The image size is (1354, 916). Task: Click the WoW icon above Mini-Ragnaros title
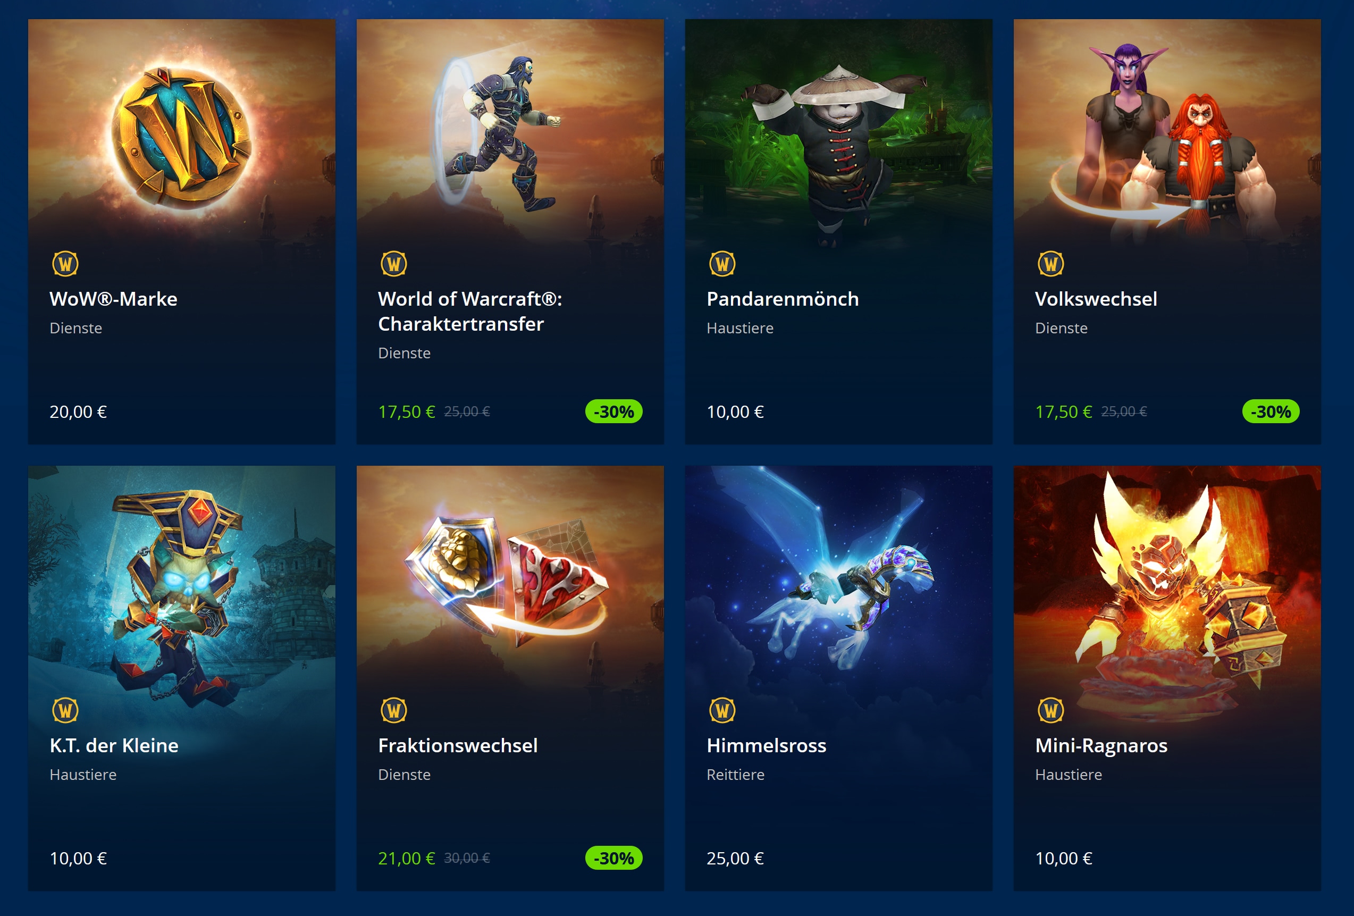1051,710
